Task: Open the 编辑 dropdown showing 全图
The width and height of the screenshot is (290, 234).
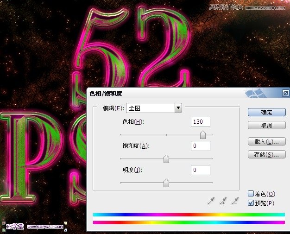Action: pyautogui.click(x=154, y=108)
